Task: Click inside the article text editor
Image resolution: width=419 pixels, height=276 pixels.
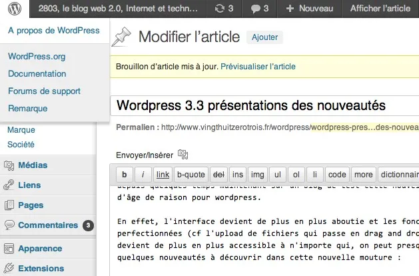Action: (264, 231)
